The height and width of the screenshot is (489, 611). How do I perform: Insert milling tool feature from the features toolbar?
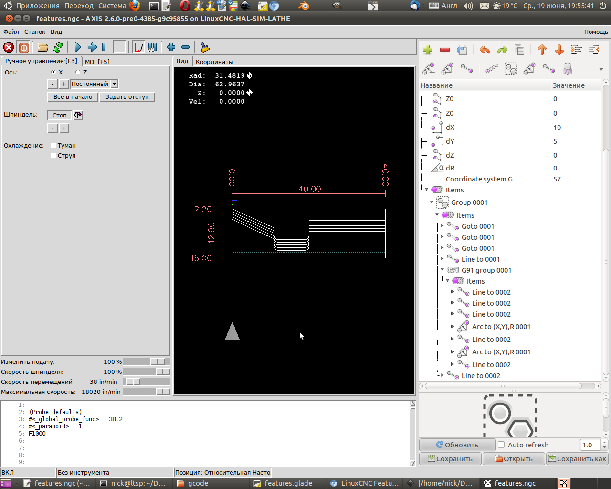point(568,69)
